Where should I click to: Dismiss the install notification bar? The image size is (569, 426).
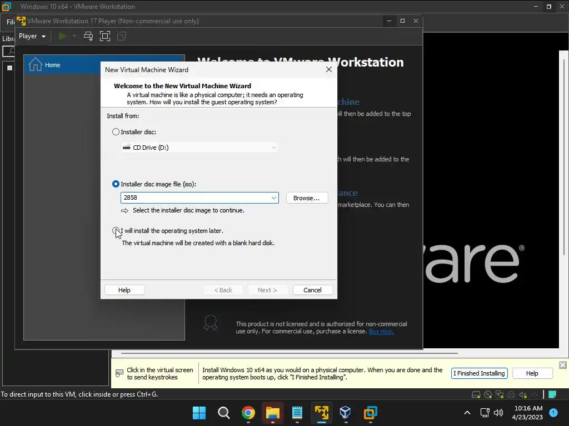[562, 365]
